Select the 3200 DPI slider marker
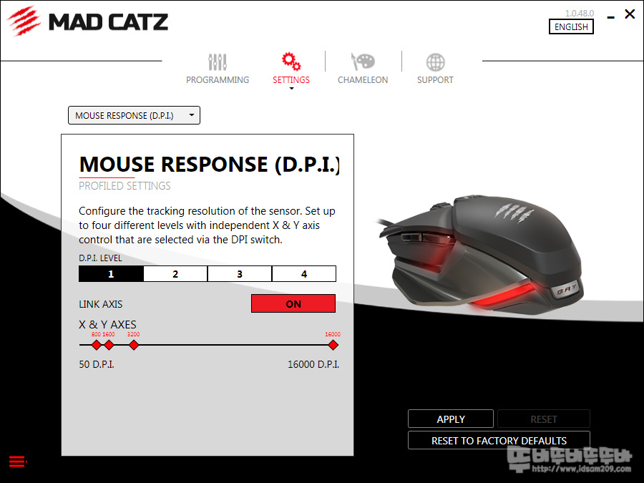The image size is (644, 483). pyautogui.click(x=134, y=346)
